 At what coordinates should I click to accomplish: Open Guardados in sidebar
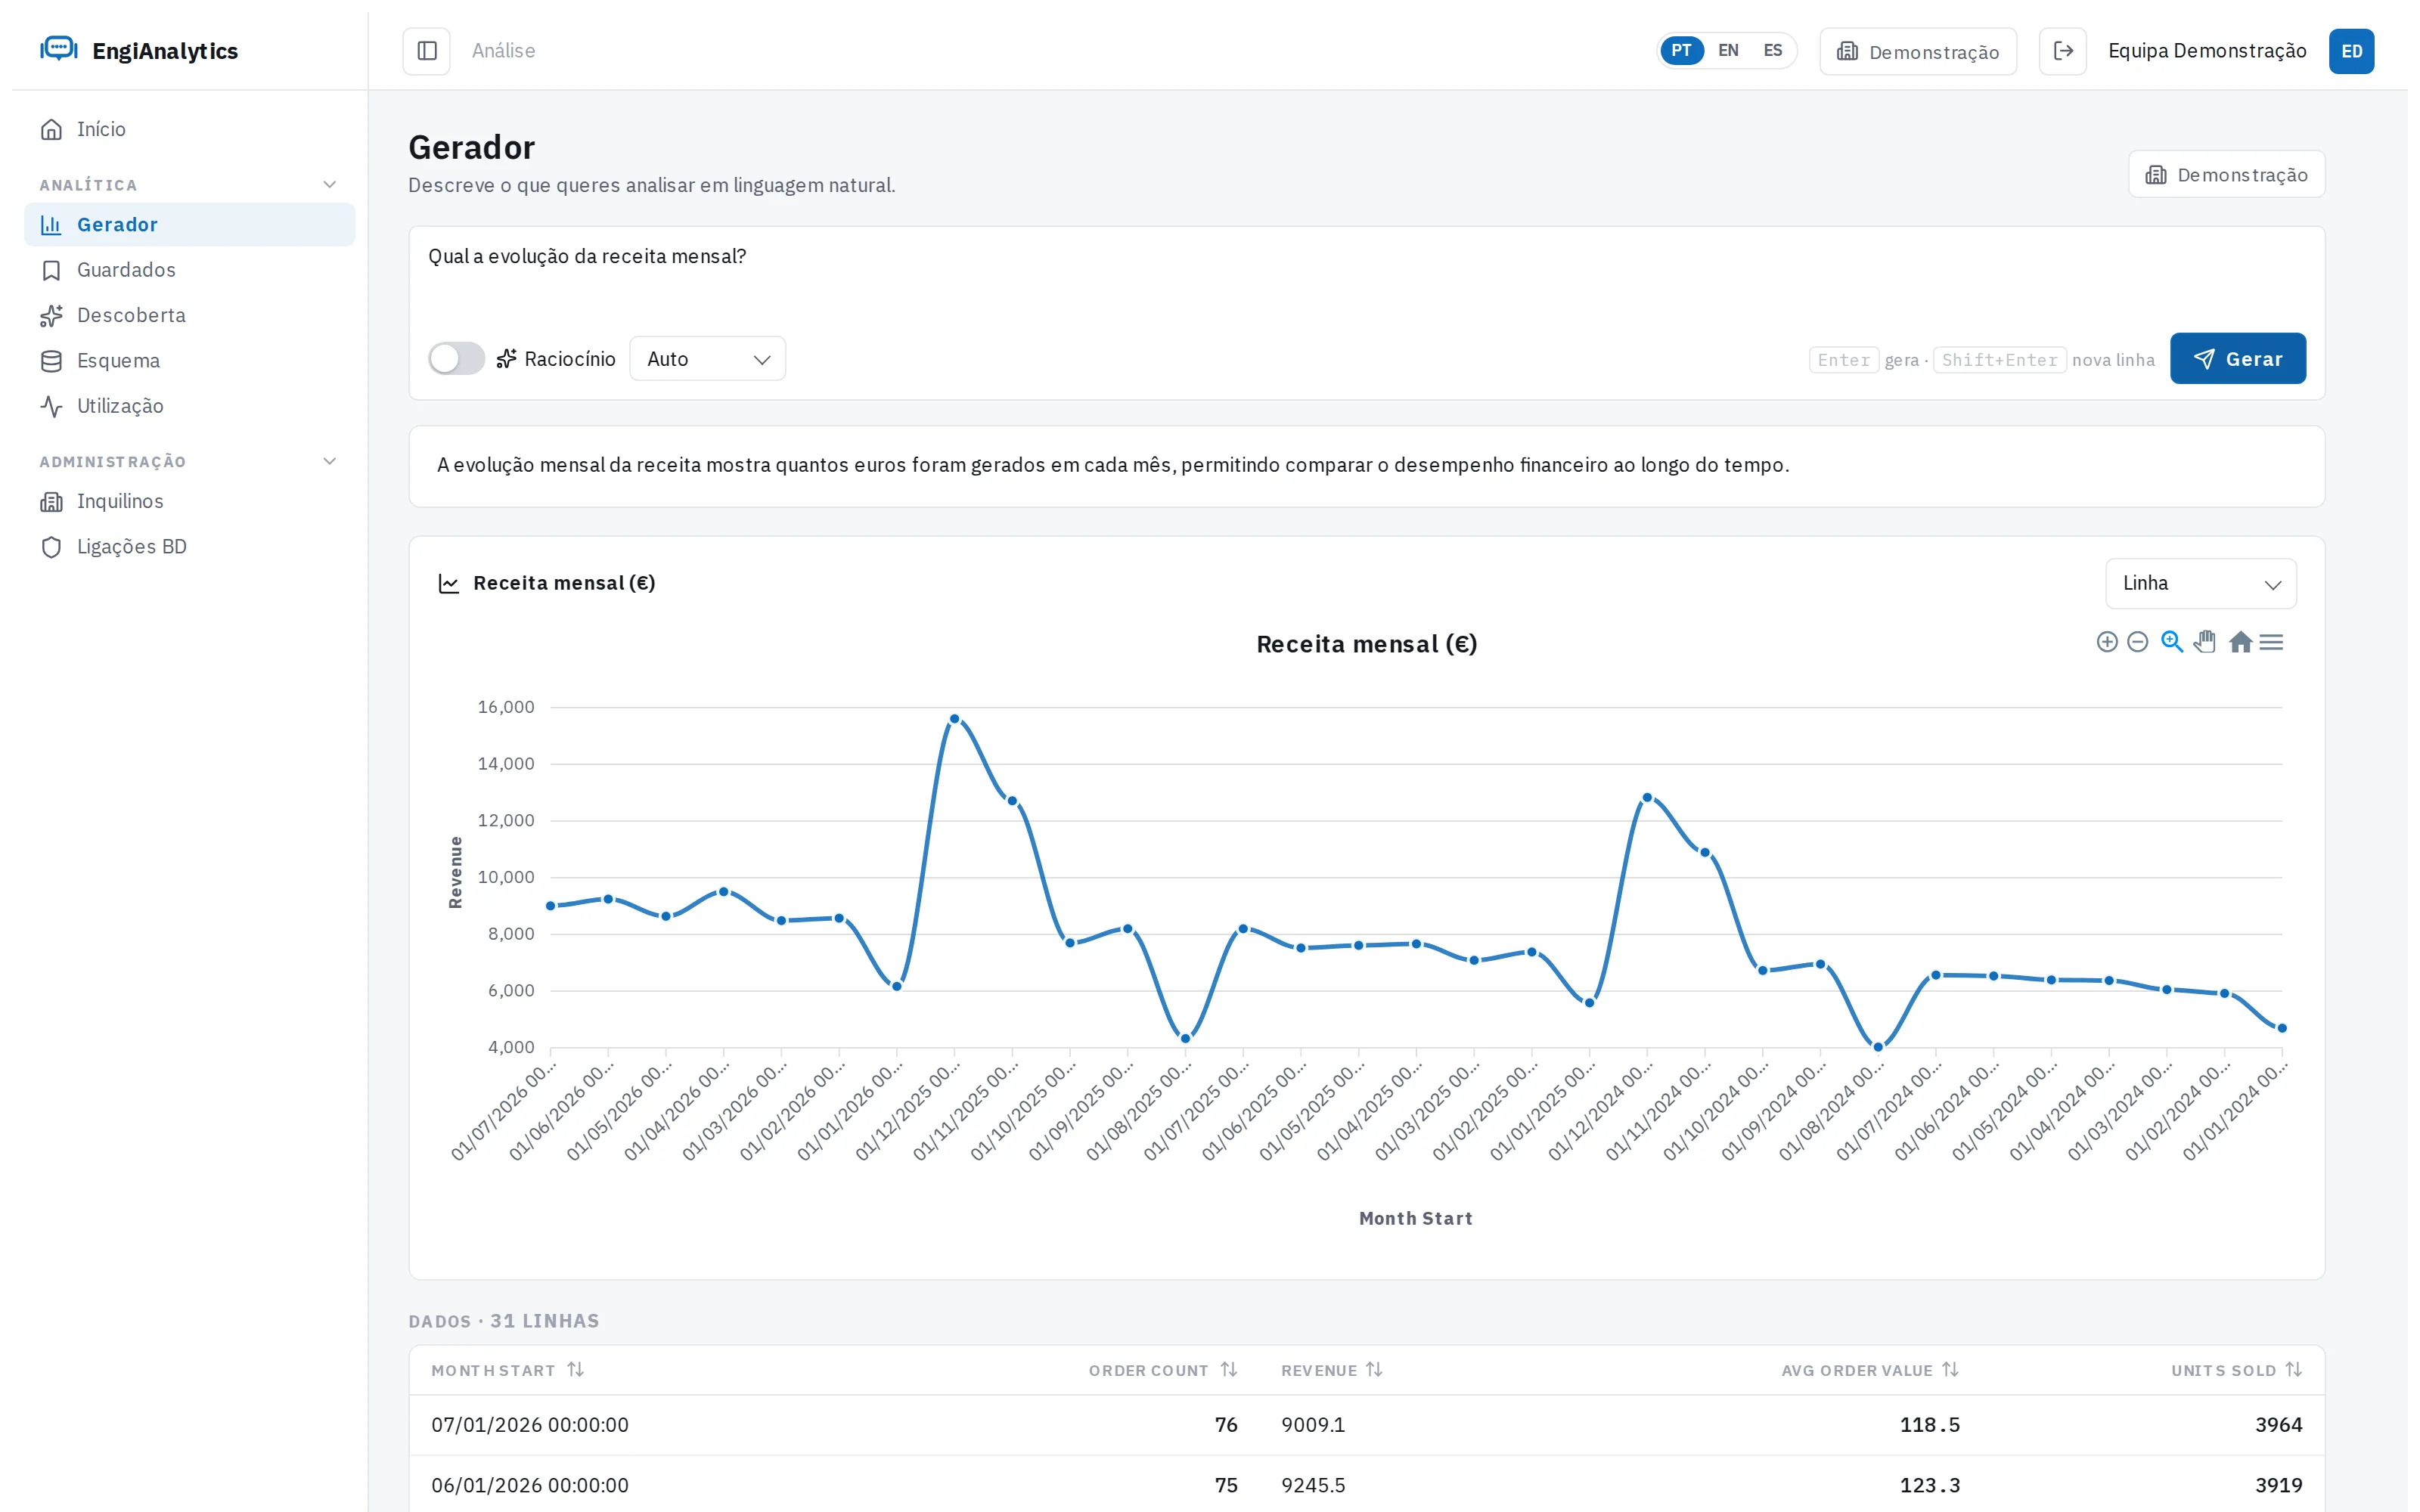click(x=190, y=270)
